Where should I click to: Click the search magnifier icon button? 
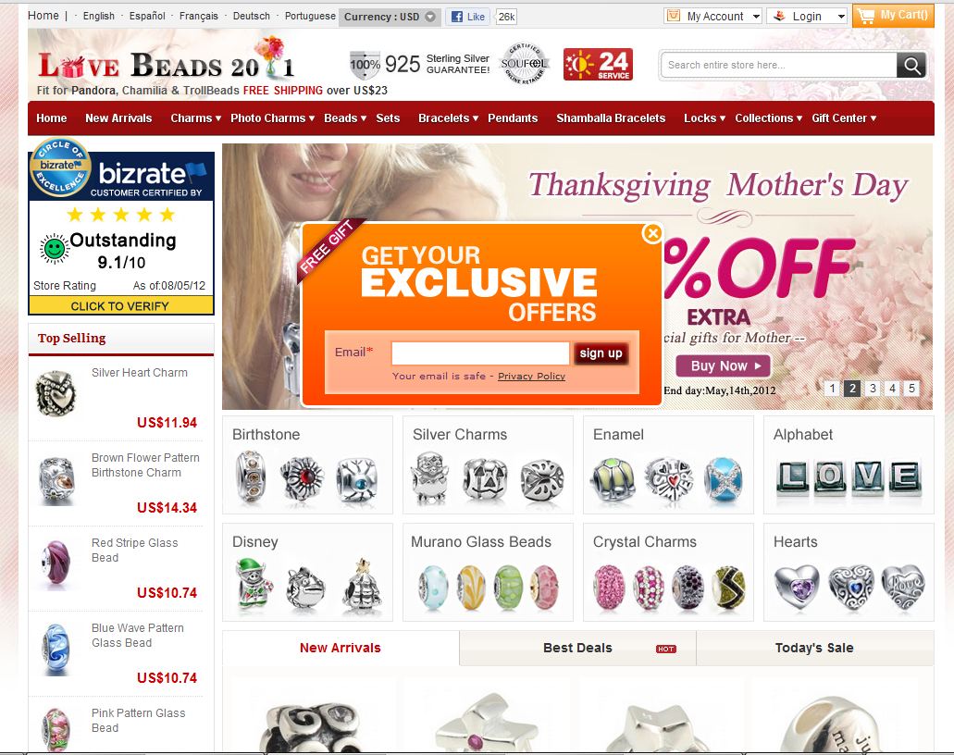911,65
